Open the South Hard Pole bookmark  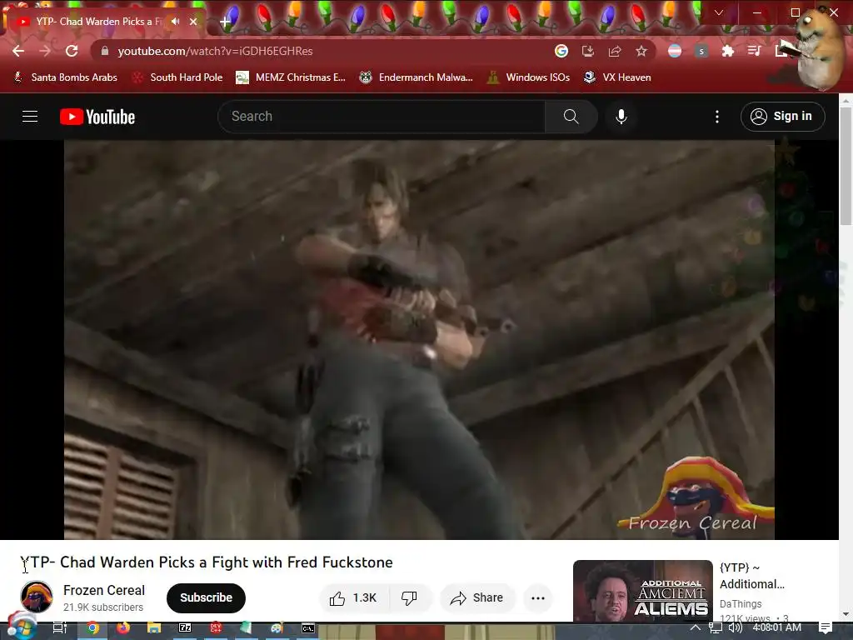pyautogui.click(x=177, y=77)
